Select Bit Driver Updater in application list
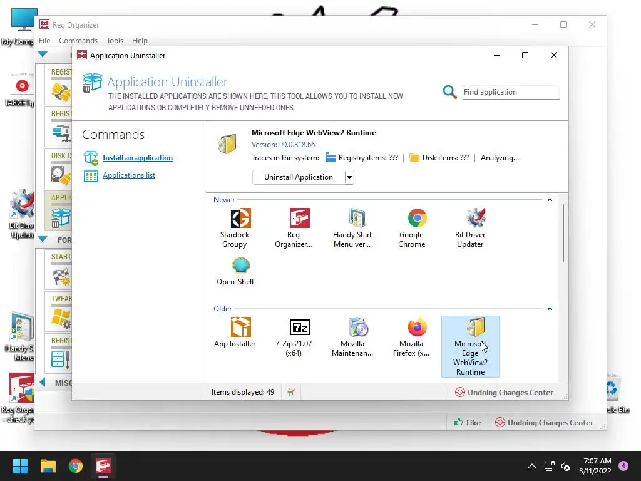This screenshot has width=641, height=481. [x=470, y=228]
